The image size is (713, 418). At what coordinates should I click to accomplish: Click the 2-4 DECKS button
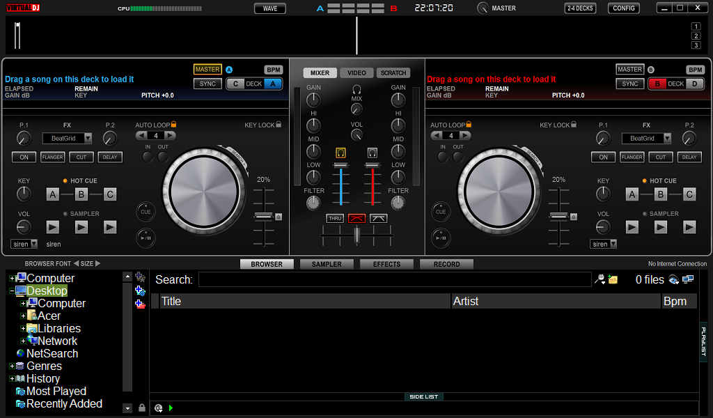(x=580, y=8)
